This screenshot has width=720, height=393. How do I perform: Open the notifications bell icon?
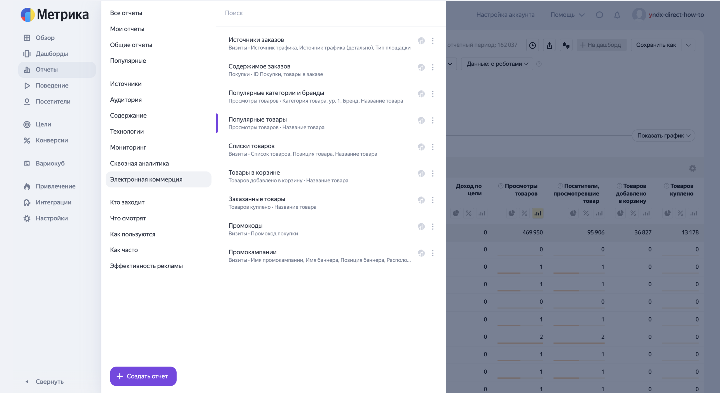click(617, 15)
